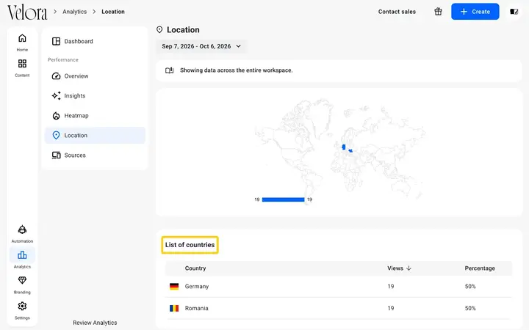Image resolution: width=529 pixels, height=330 pixels.
Task: Open the date range dropdown
Action: [201, 46]
